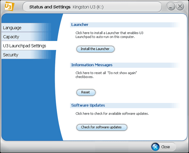Click the Launcher section heading
Screen dimensions: 189x153
(80, 25)
